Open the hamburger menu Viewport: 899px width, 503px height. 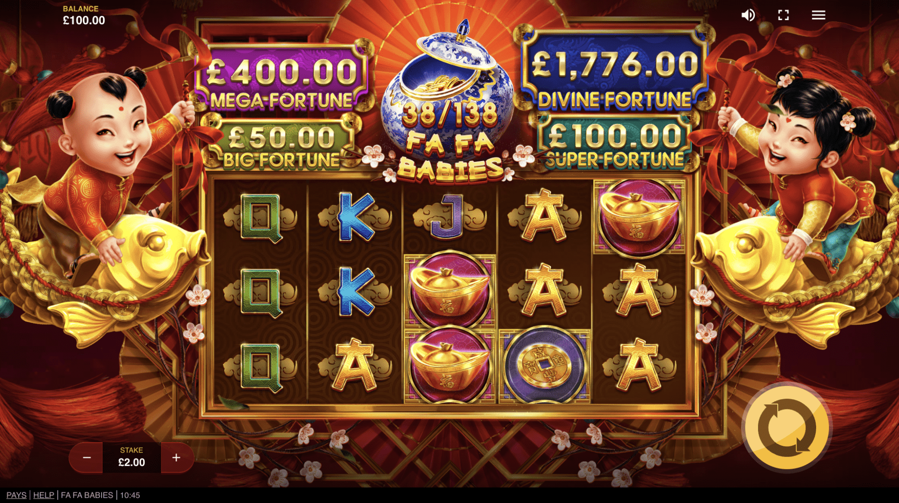pos(818,15)
